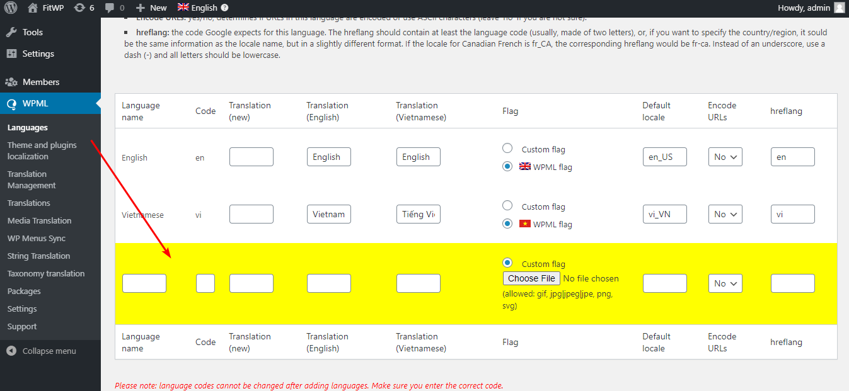
Task: Select Custom flag radio for English
Action: [507, 149]
